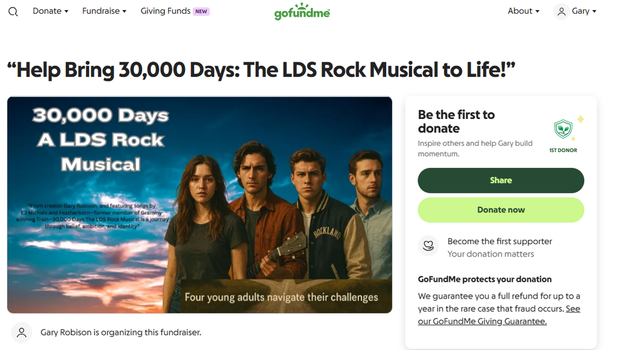Viewport: 627px width, 350px height.
Task: Expand the Fundraise dropdown menu
Action: coord(104,11)
